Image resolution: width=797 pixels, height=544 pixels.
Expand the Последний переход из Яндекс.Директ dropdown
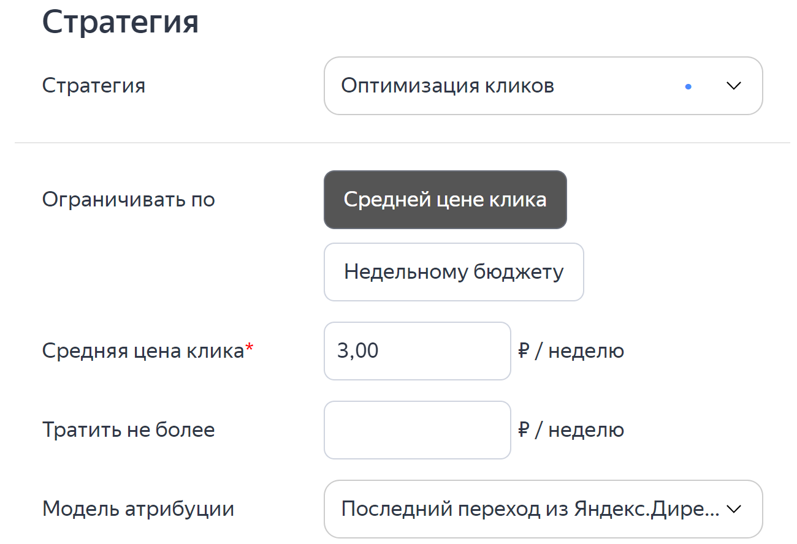pos(543,509)
